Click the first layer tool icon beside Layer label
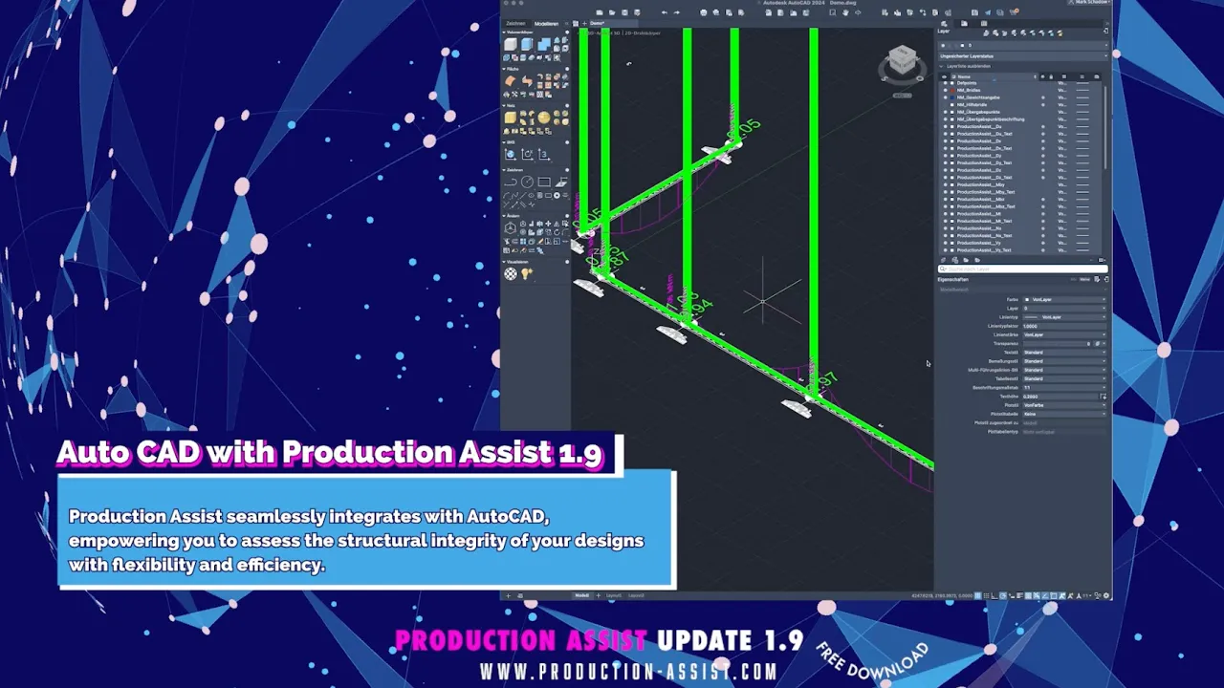1224x688 pixels. click(986, 33)
